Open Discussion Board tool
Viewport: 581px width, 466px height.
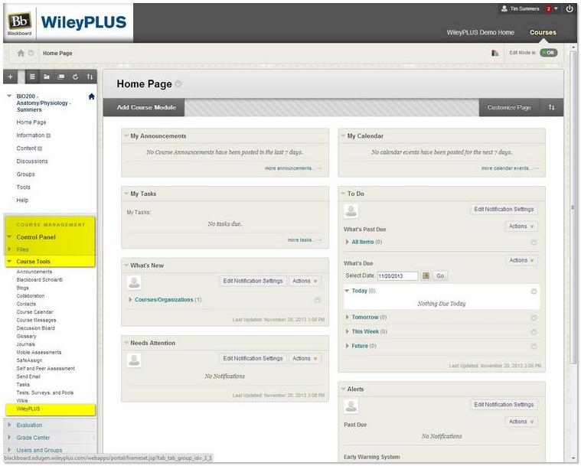pyautogui.click(x=35, y=328)
